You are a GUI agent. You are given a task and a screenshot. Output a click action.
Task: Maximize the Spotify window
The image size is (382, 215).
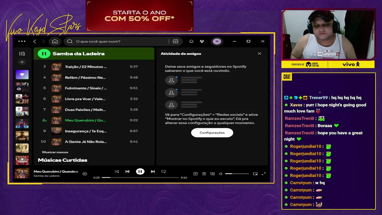pos(248,41)
